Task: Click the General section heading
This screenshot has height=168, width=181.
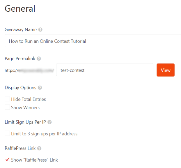Action: (20, 8)
